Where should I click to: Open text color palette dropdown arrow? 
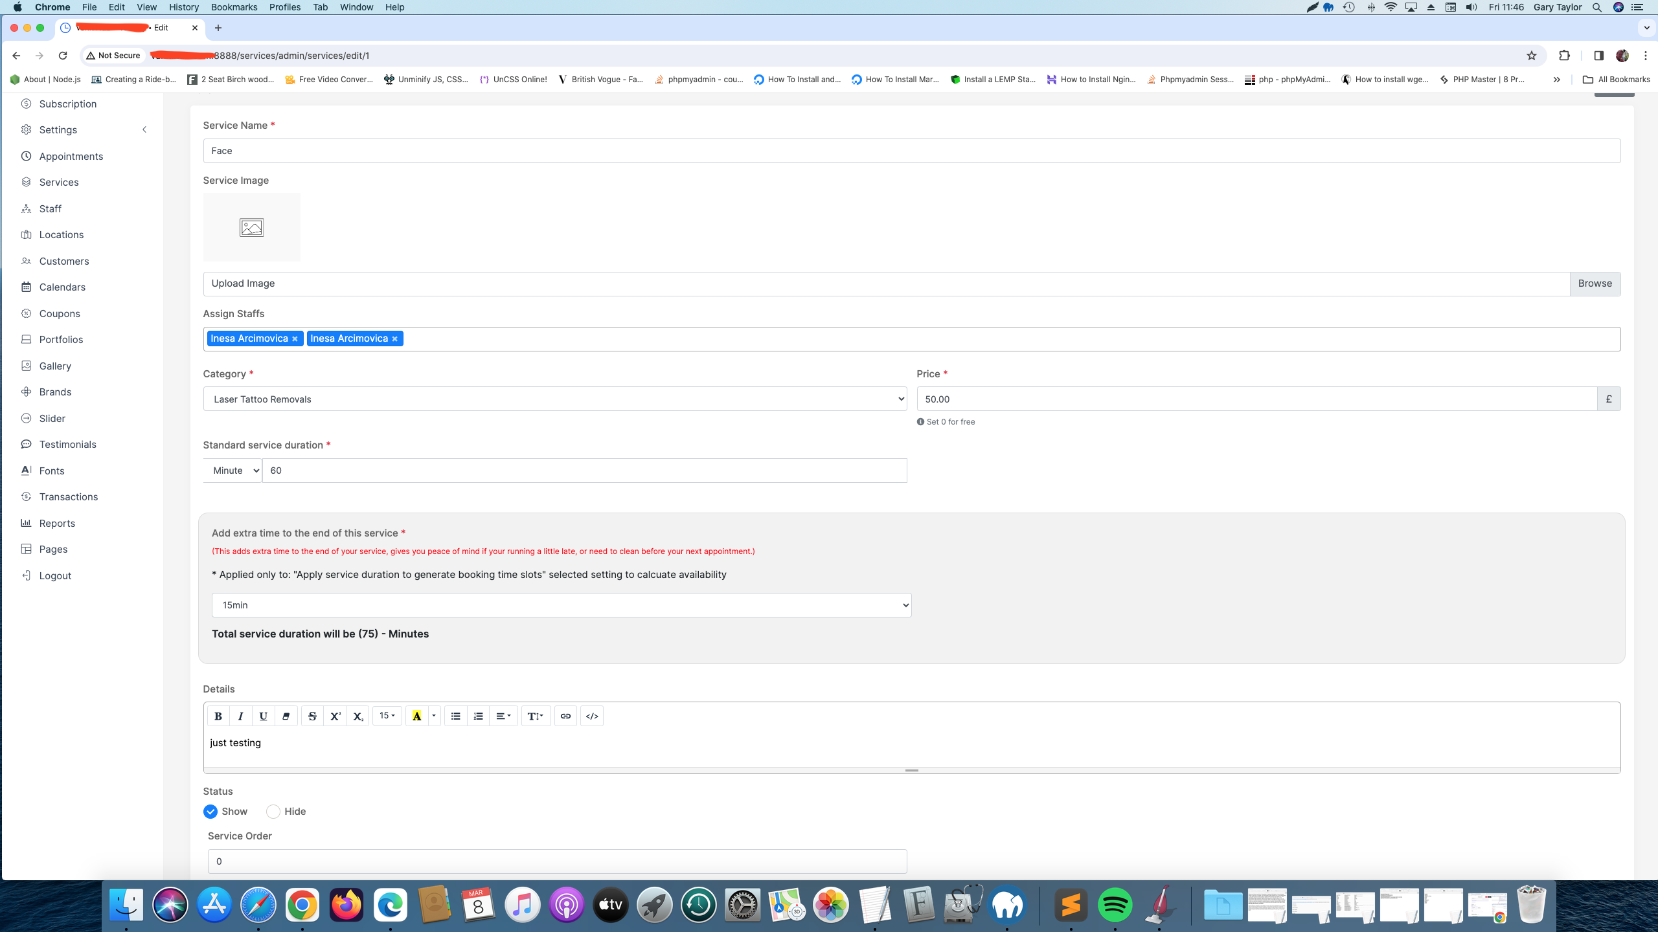pyautogui.click(x=434, y=716)
